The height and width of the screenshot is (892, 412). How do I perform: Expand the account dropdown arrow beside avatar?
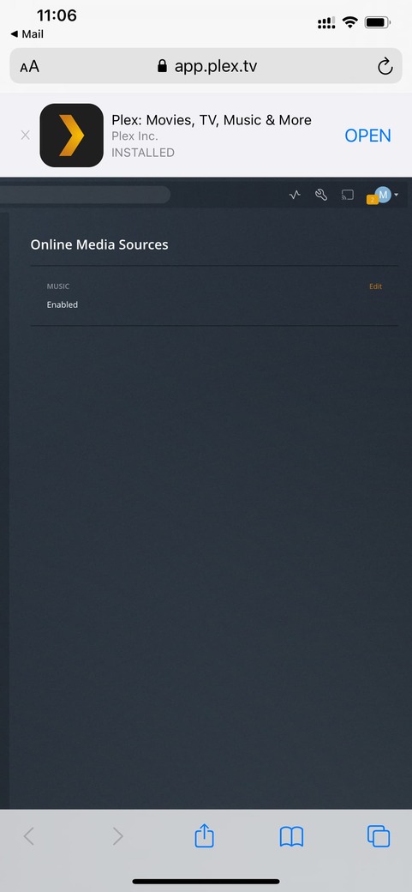(x=396, y=196)
